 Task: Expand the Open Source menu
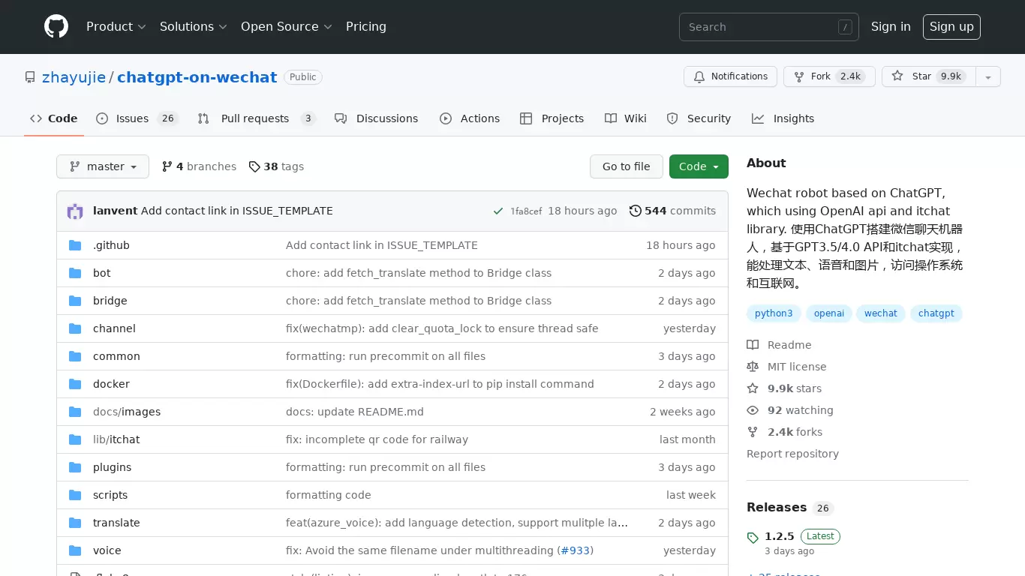tap(287, 26)
